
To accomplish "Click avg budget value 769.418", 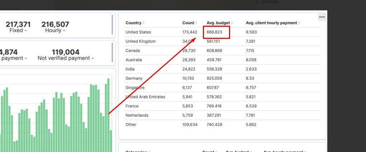I will [214, 106].
